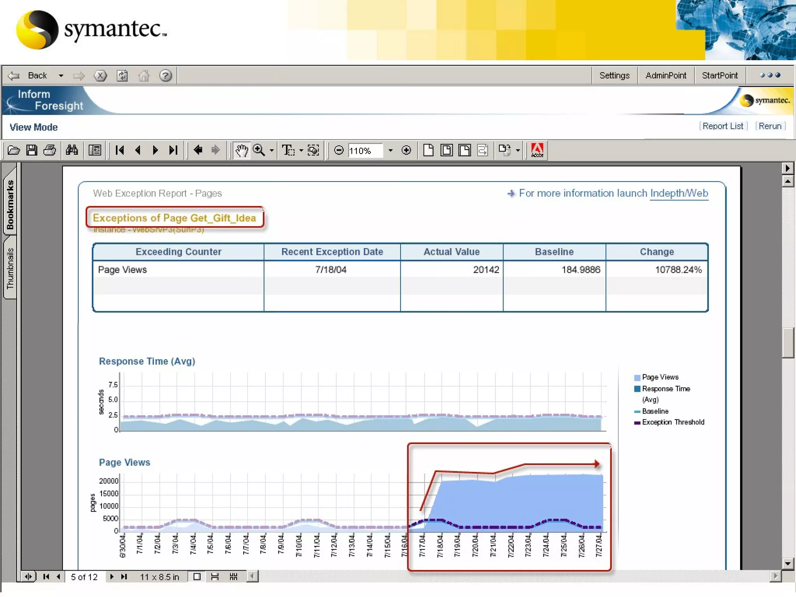796x597 pixels.
Task: Click the Snapshot tool icon
Action: (313, 150)
